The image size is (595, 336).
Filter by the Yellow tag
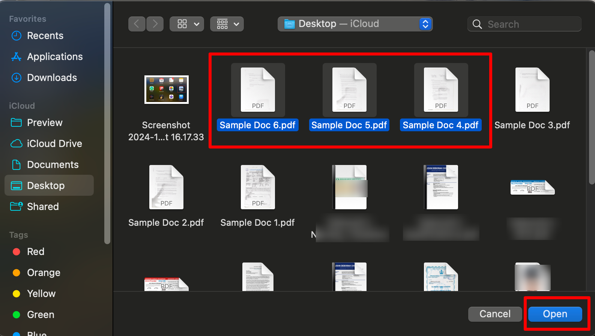point(49,294)
